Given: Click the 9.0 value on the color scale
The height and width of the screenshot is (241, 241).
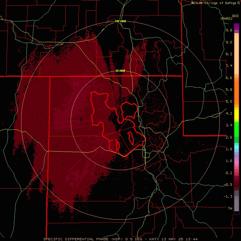Looking at the screenshot, I should 229,42.
